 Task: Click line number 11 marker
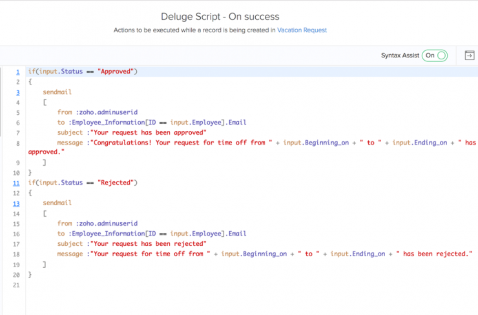(16, 183)
